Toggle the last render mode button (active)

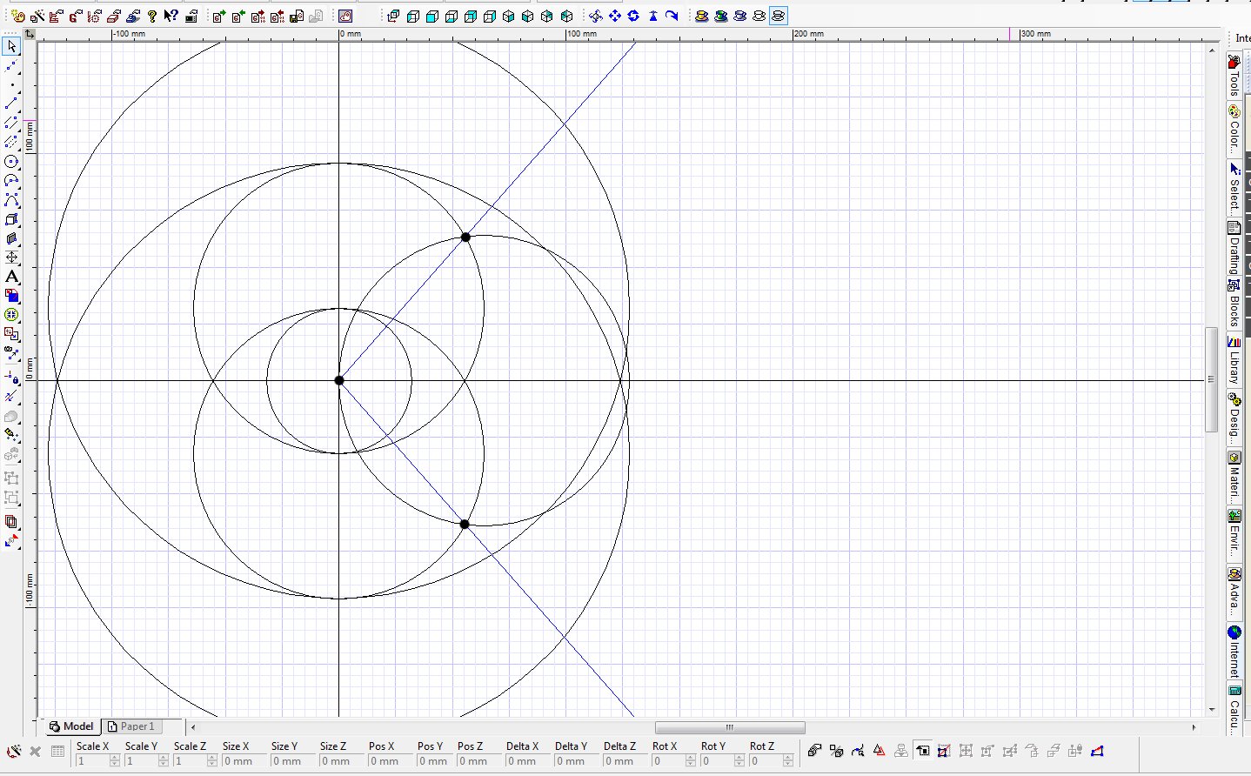tap(778, 16)
